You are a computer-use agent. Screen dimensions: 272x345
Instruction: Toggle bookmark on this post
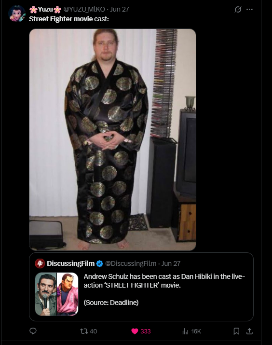tap(236, 331)
